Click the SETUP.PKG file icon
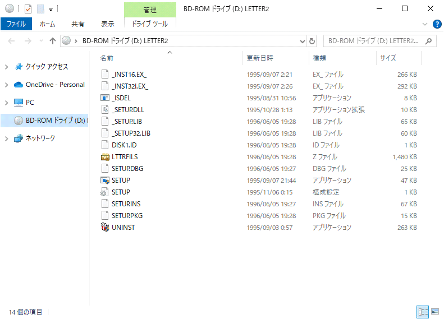The height and width of the screenshot is (319, 444). (105, 216)
